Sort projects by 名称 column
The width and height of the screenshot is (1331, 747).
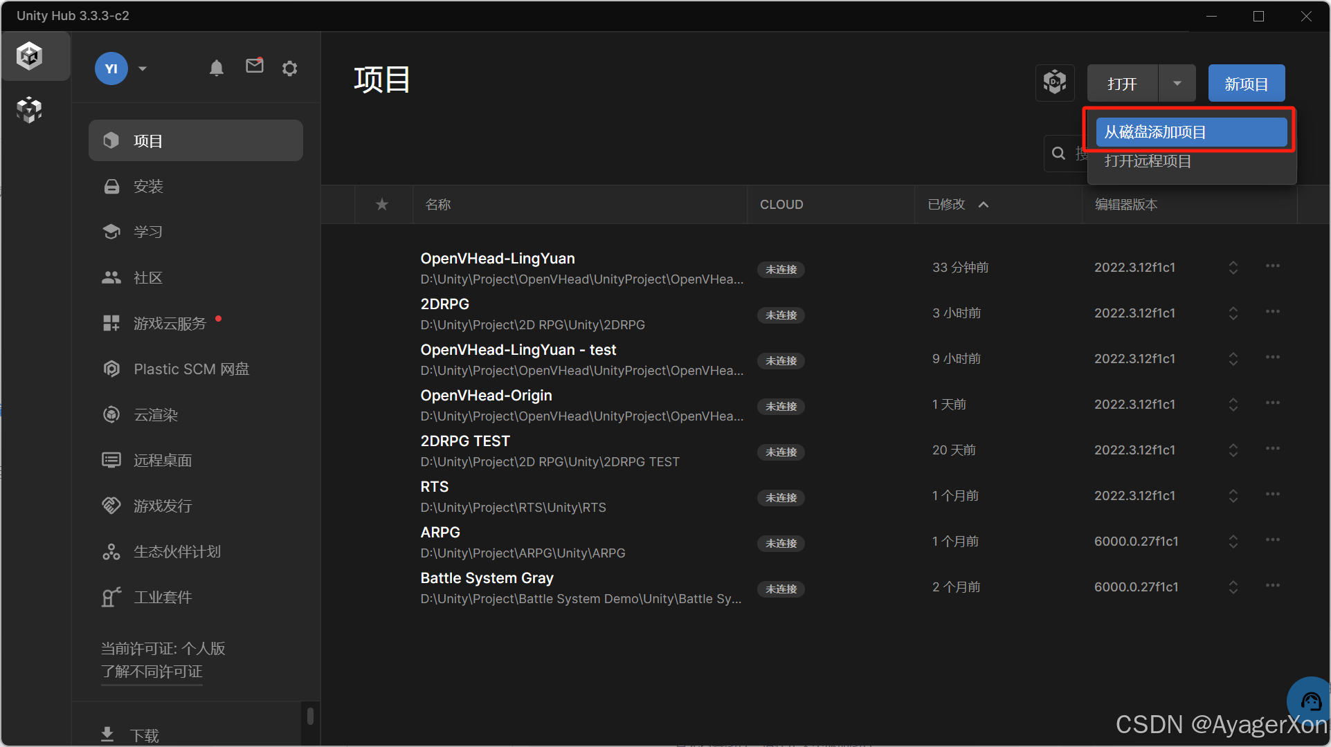coord(438,205)
